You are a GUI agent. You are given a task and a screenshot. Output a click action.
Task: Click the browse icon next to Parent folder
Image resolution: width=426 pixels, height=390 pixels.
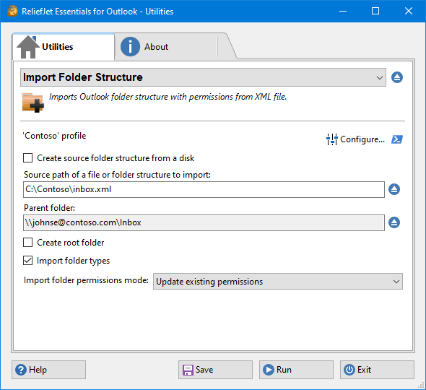pos(394,222)
